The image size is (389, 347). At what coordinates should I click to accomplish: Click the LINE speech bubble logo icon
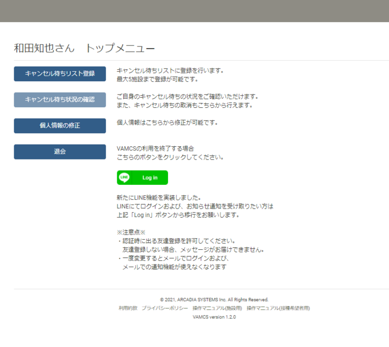[x=125, y=177]
